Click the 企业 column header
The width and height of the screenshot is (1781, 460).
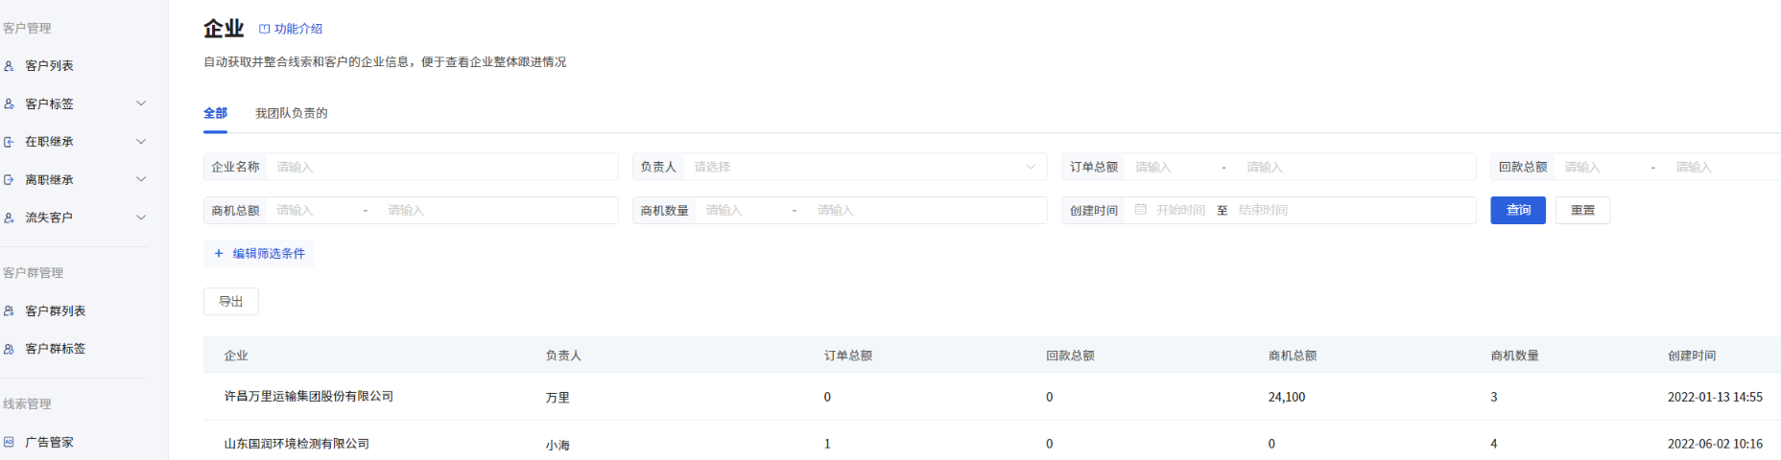point(236,356)
